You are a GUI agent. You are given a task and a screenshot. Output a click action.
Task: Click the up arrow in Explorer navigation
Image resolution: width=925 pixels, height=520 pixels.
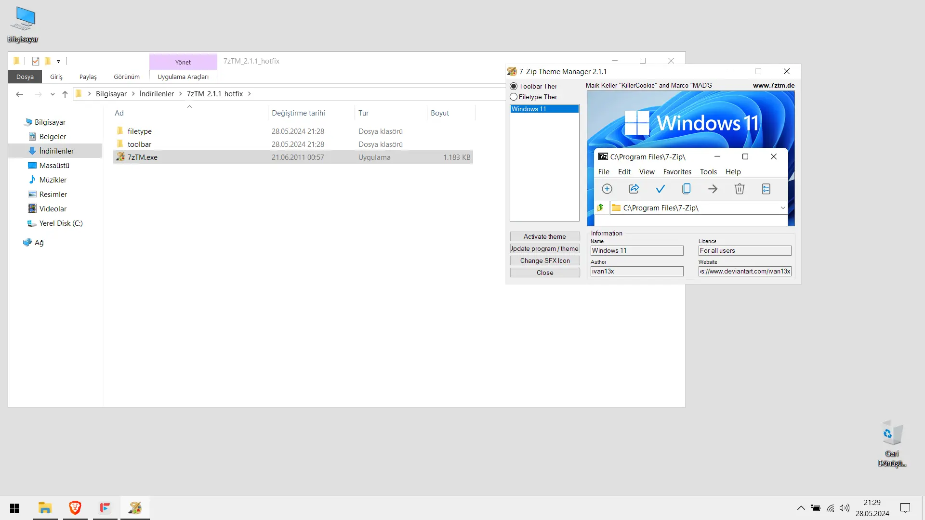coord(65,94)
